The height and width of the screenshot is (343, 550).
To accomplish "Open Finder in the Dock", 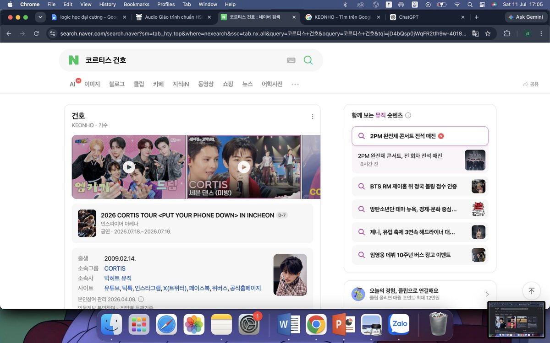I will pos(111,324).
